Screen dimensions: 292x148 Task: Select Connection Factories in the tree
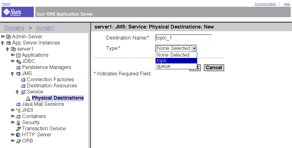50,80
